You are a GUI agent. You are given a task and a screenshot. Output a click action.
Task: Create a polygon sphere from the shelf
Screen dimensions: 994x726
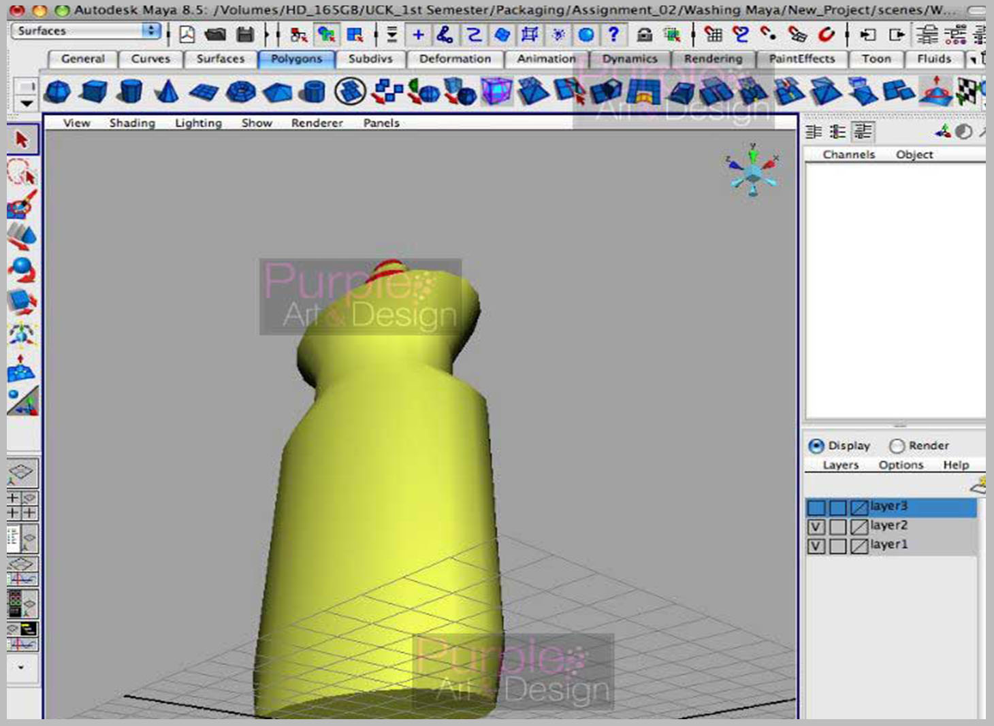coord(57,91)
